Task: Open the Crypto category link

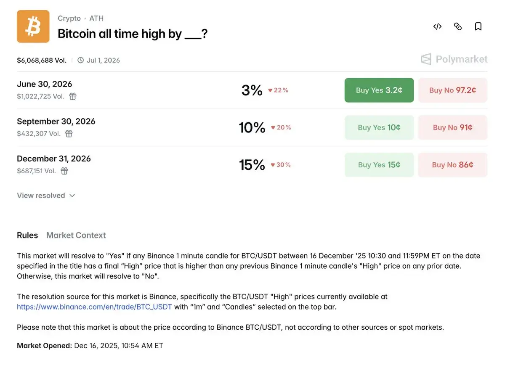Action: 69,18
